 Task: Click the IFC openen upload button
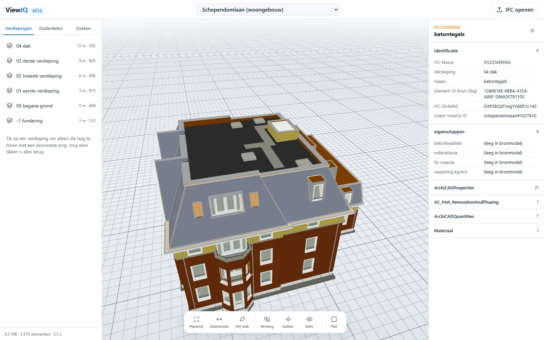[x=515, y=10]
